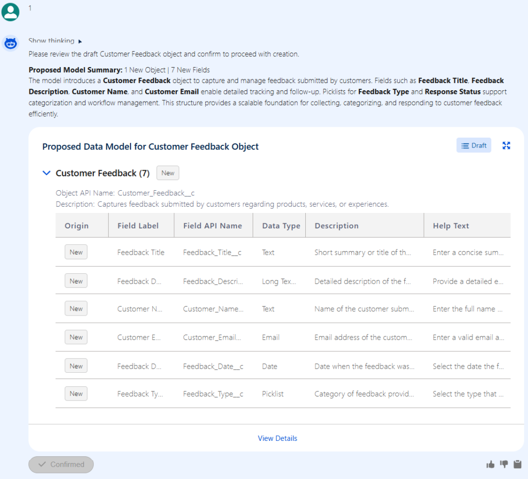Select the Feedback_Title__c API name cell
528x479 pixels.
212,253
